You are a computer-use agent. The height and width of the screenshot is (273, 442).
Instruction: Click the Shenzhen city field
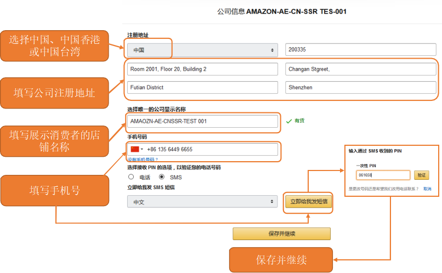[360, 87]
